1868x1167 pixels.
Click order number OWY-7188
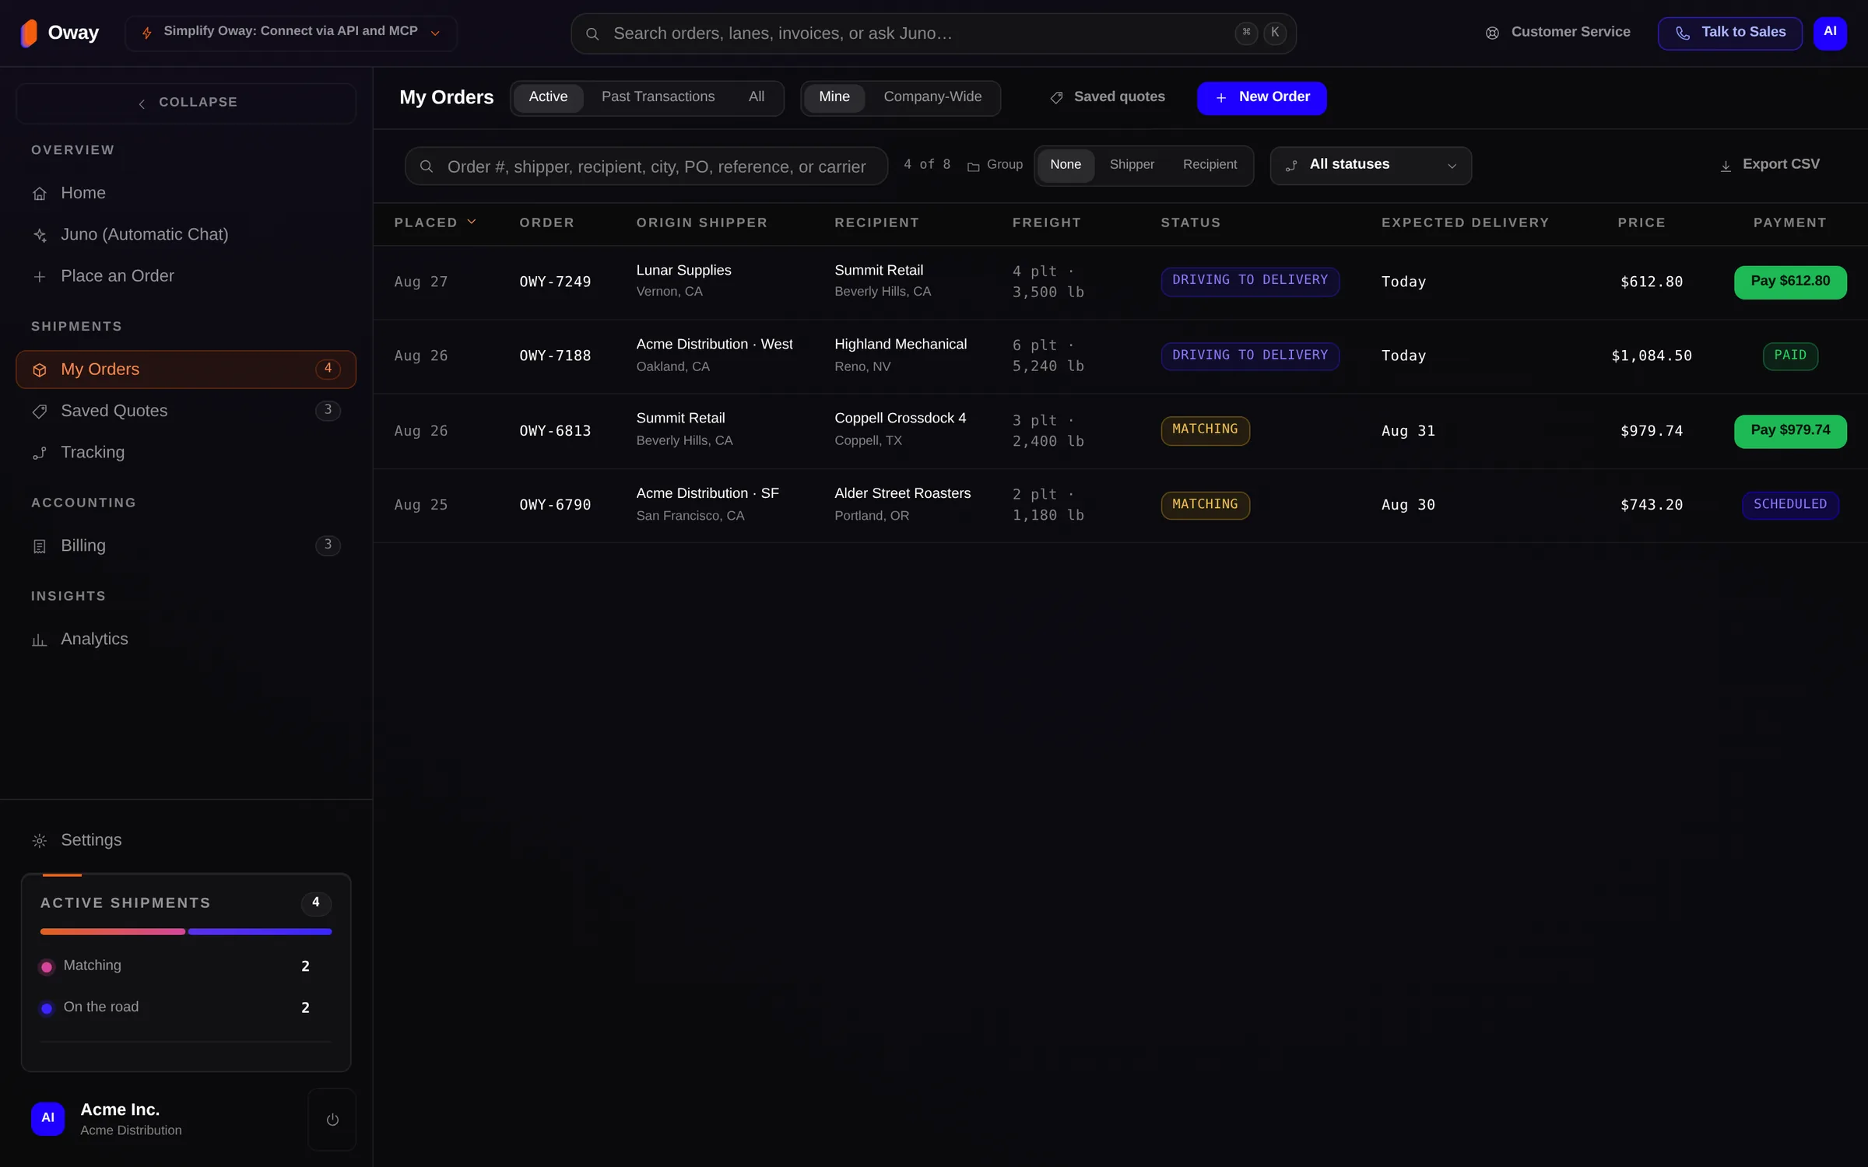[x=555, y=356]
